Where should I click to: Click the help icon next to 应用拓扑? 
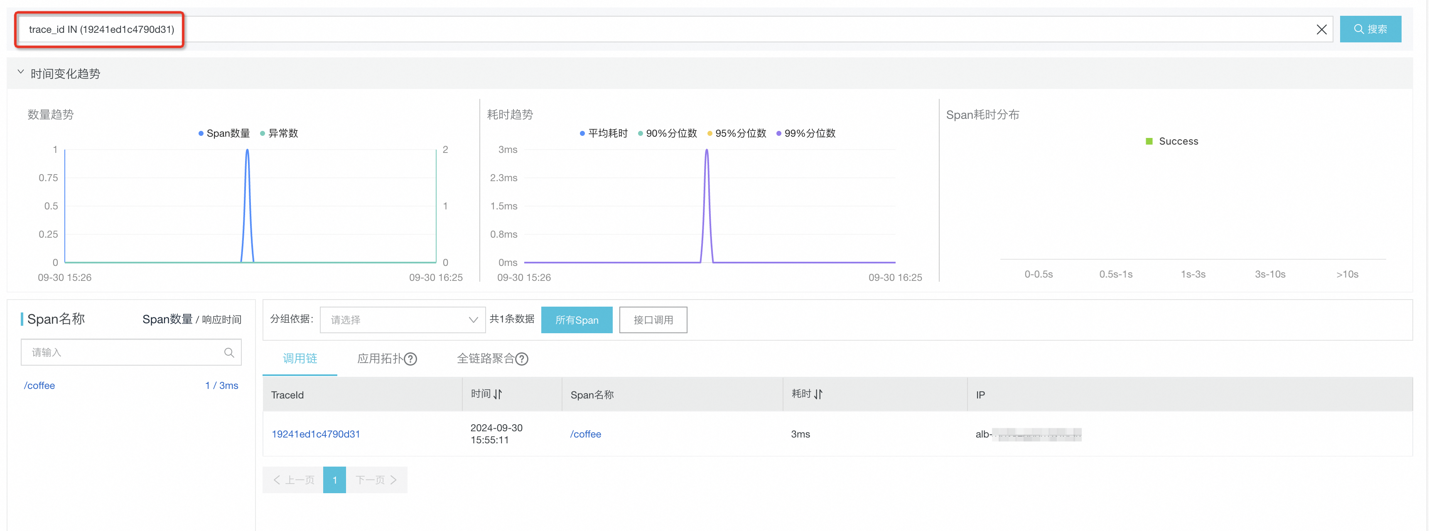(410, 359)
